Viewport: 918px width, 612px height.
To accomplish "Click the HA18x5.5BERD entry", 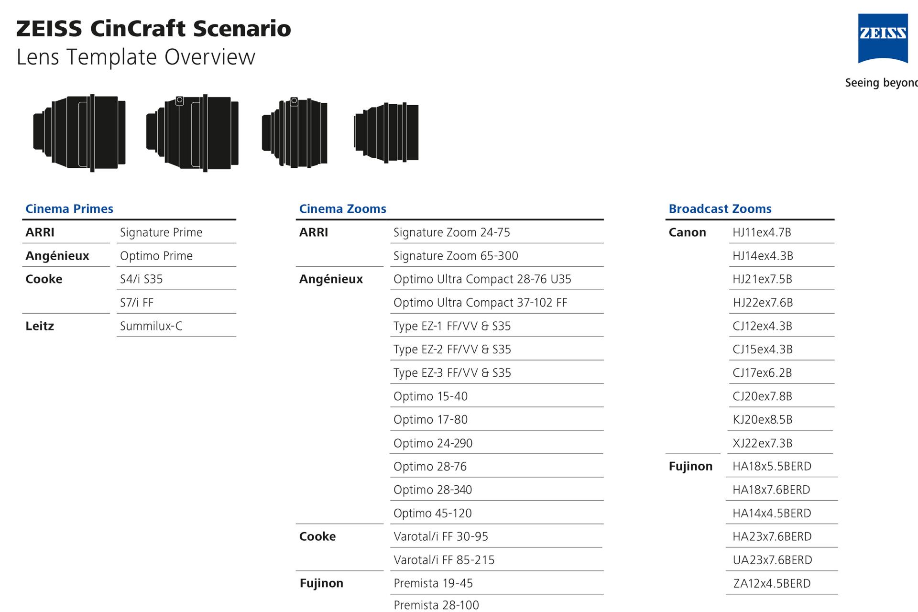I will click(x=772, y=467).
